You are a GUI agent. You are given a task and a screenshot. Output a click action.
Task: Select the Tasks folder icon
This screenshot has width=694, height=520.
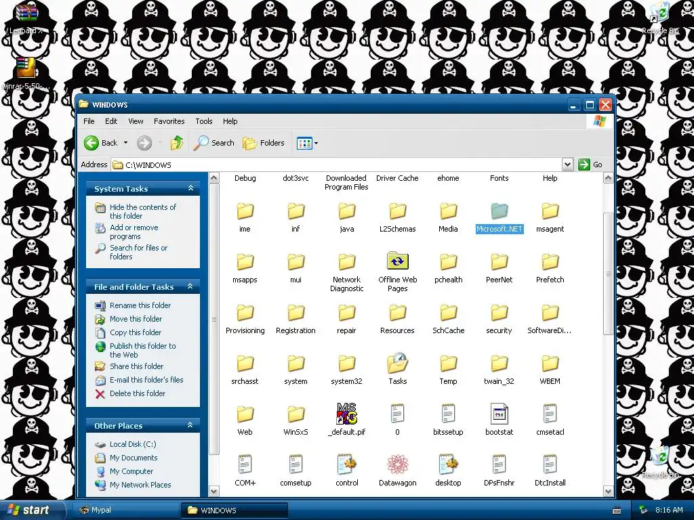click(397, 363)
